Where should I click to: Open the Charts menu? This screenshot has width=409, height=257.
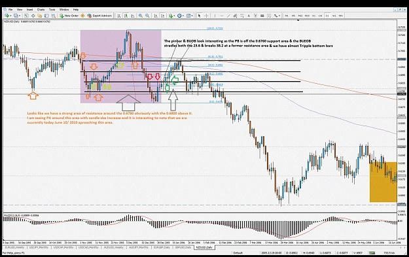pyautogui.click(x=41, y=10)
